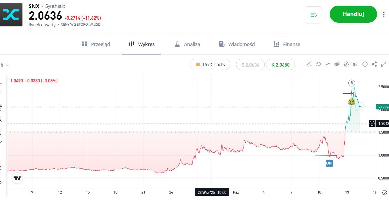Share the chart via share icon
The height and width of the screenshot is (200, 389).
[374, 64]
